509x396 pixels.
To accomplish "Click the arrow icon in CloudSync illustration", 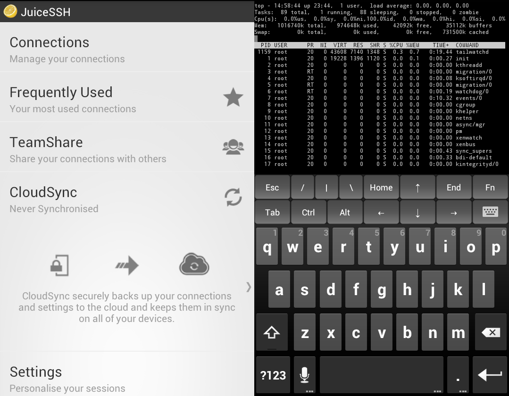I will [126, 265].
